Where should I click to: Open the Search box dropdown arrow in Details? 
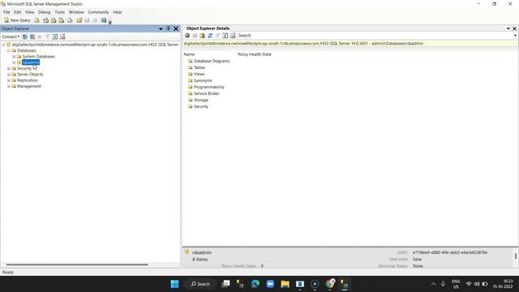coord(515,36)
